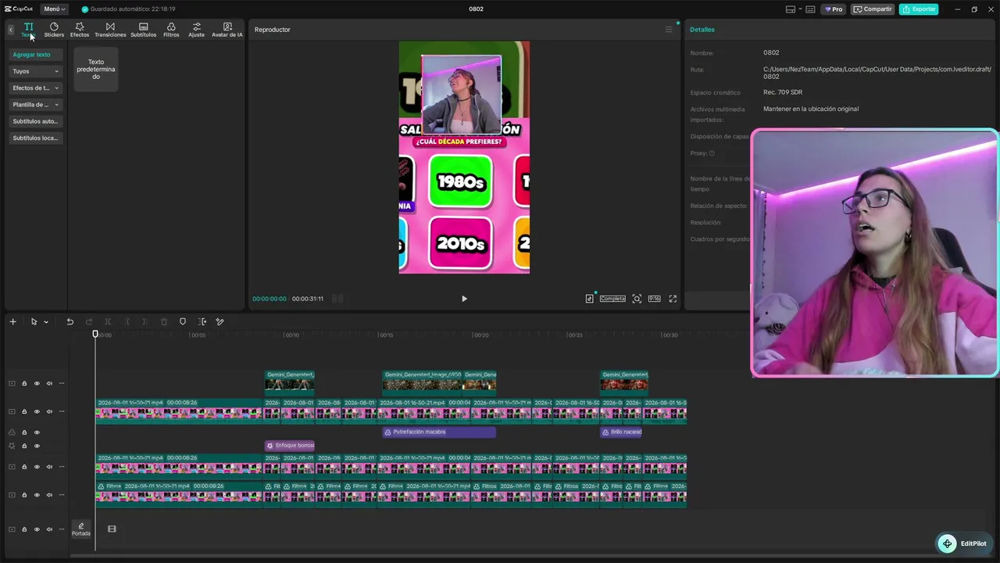Click the auto-save green check icon
Viewport: 1000px width, 563px height.
click(x=85, y=9)
